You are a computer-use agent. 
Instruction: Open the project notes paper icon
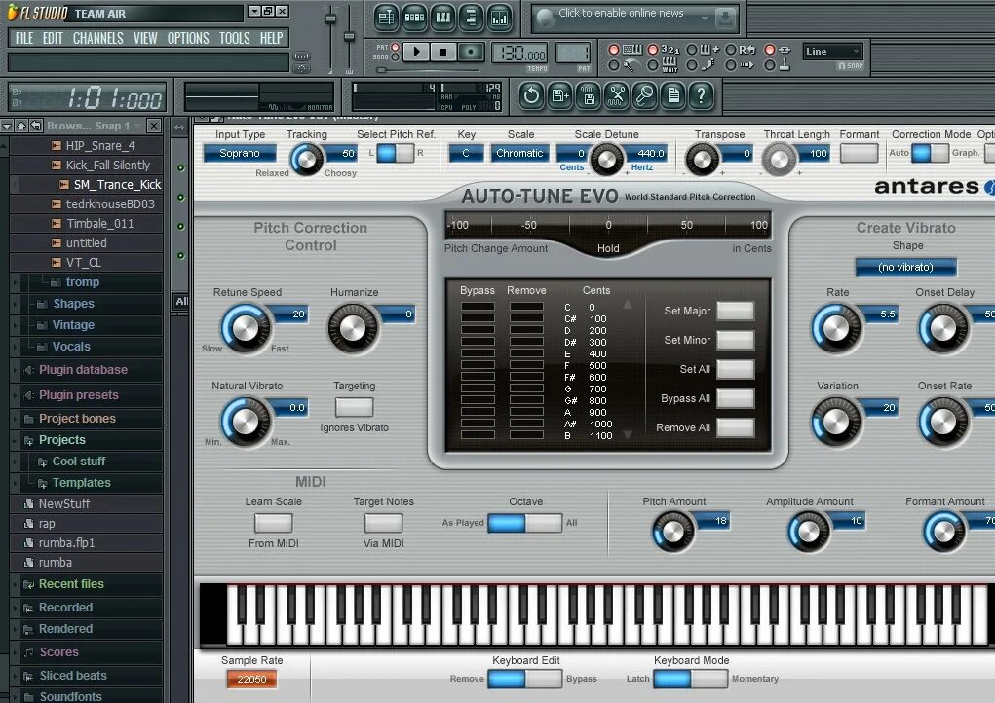click(x=673, y=96)
